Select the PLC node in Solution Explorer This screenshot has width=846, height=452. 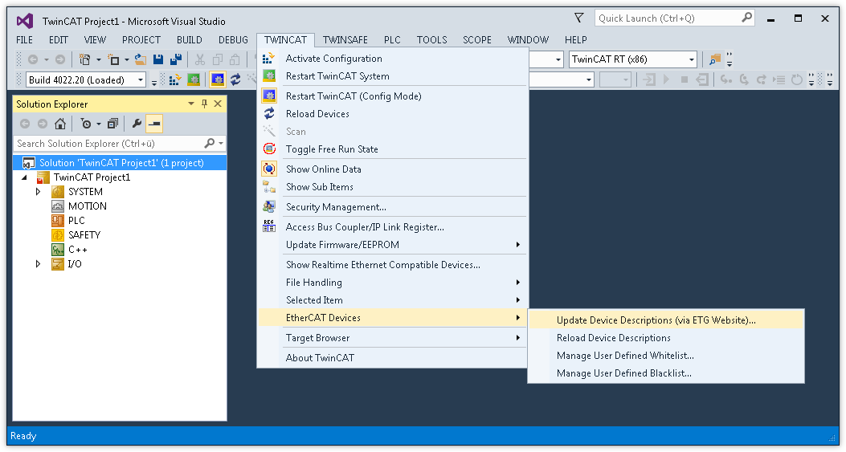76,220
